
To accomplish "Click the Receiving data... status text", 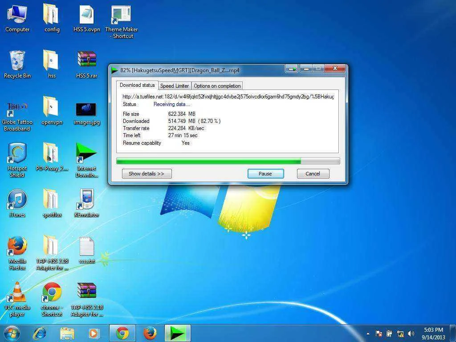I will coord(171,104).
